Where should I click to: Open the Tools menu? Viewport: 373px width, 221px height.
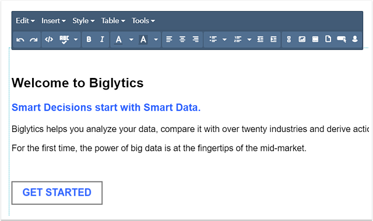(x=143, y=21)
